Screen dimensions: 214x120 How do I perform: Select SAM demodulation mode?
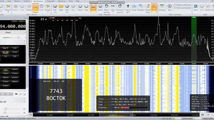(15, 48)
